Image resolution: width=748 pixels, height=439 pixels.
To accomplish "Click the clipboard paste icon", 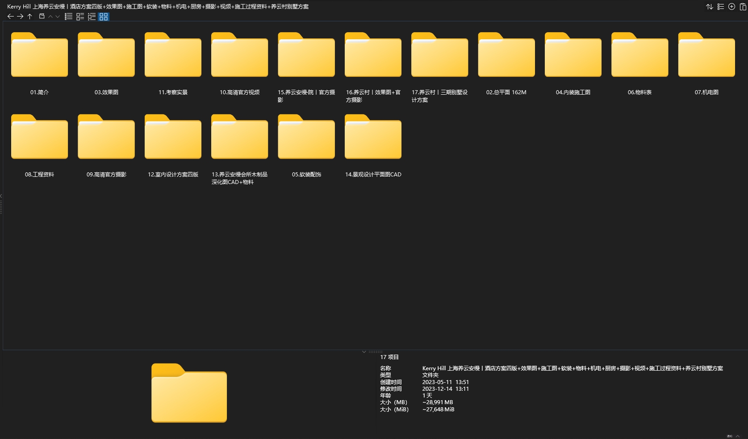I will click(x=743, y=7).
